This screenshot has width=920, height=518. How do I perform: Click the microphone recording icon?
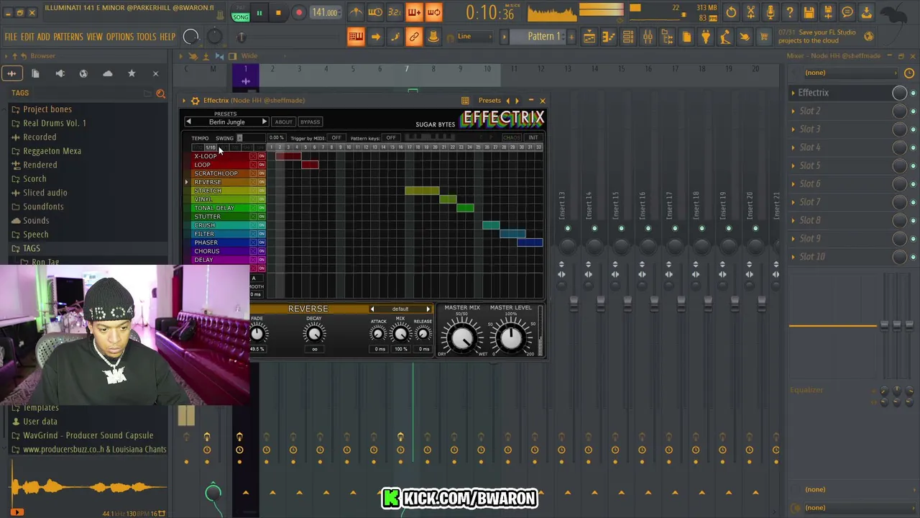click(x=770, y=12)
